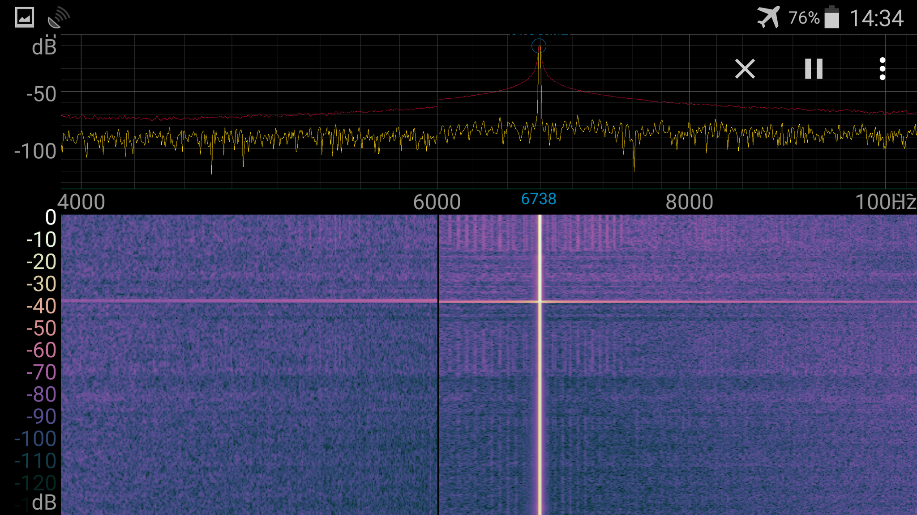This screenshot has height=515, width=917.
Task: Tap the 8000 frequency axis label
Action: click(x=689, y=202)
